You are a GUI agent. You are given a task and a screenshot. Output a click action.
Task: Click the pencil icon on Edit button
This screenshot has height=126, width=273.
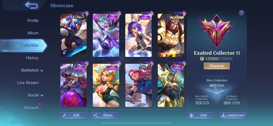click(64, 115)
